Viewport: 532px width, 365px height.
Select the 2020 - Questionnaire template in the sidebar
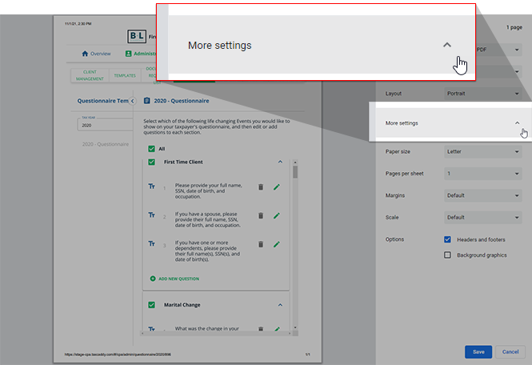pyautogui.click(x=106, y=144)
